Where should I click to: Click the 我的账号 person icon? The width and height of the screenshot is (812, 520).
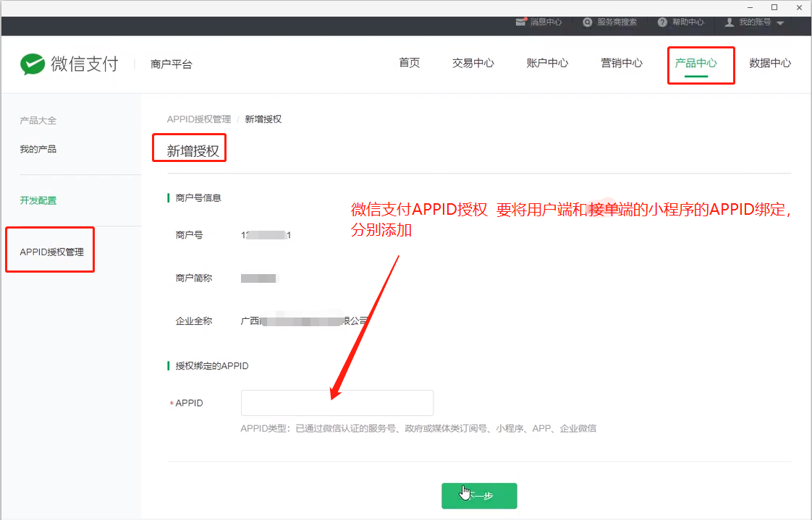pos(729,22)
